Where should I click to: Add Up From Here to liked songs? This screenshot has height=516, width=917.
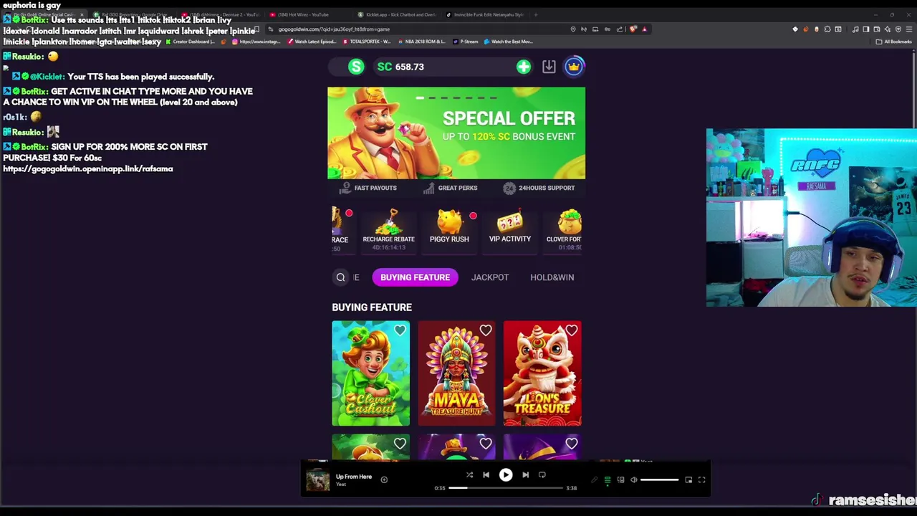coord(384,479)
